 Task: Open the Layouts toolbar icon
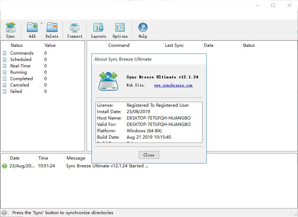98,30
